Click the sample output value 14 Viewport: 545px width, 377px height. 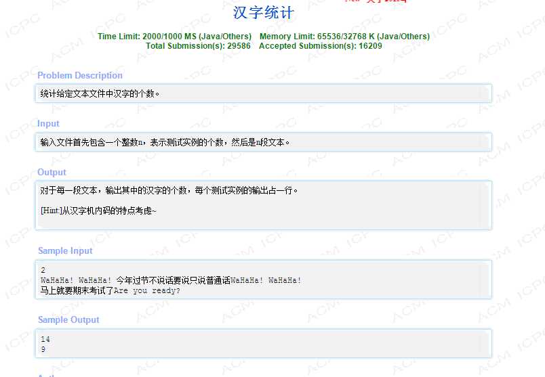45,339
